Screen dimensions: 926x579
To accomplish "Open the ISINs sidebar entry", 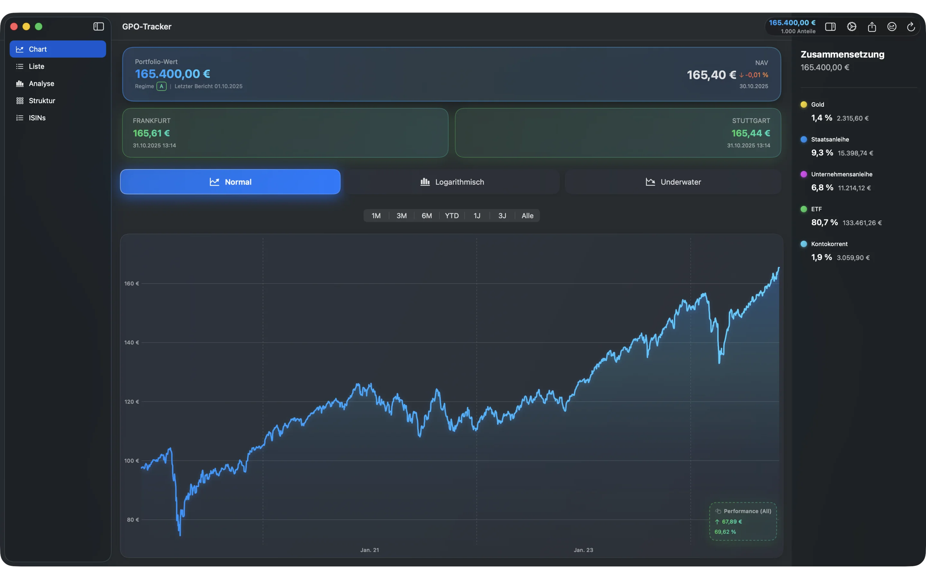I will (37, 118).
